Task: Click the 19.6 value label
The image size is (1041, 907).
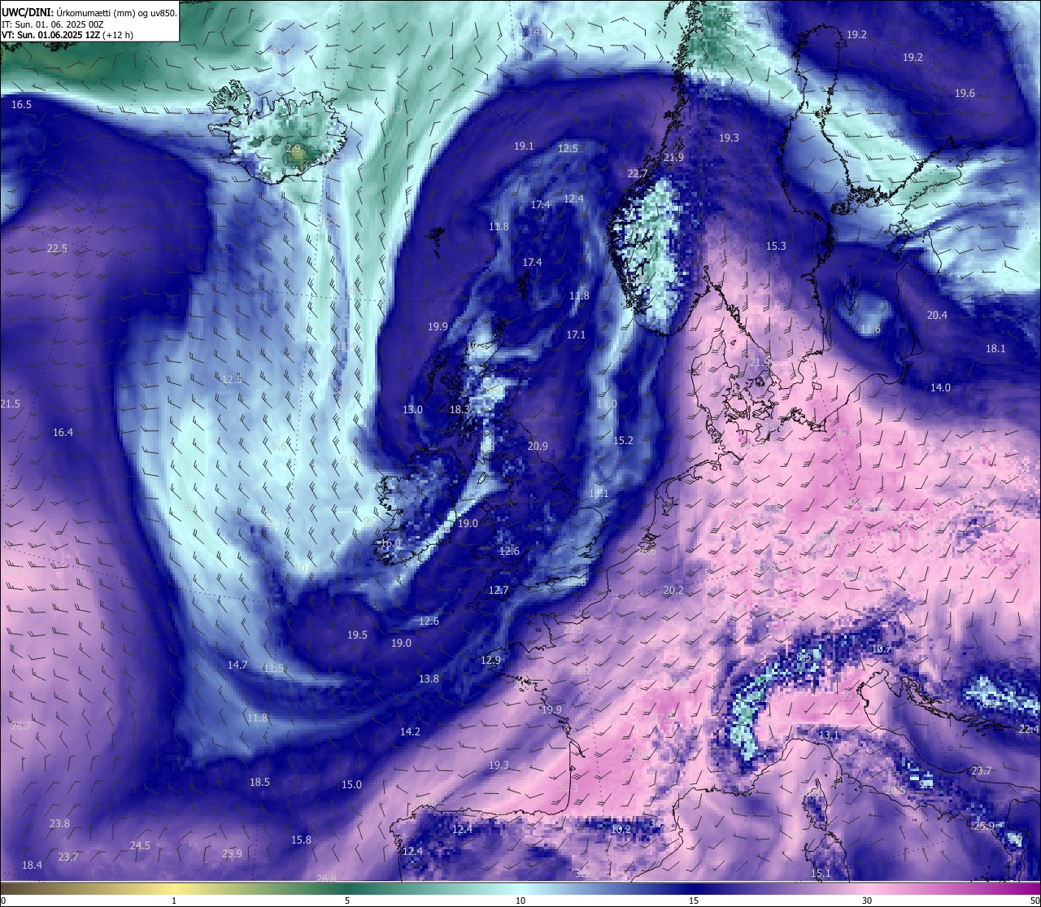Action: (965, 94)
